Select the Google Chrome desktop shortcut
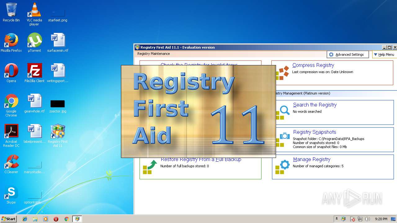Viewport: 397px width, 223px height. coord(11,105)
